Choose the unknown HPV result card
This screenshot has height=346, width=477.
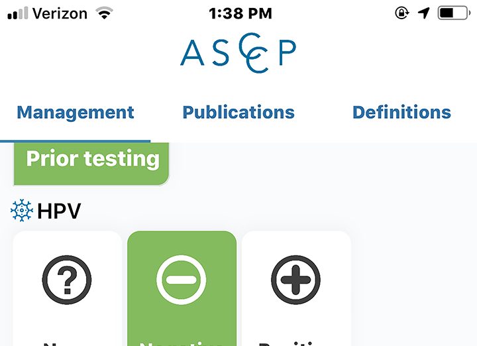click(67, 288)
